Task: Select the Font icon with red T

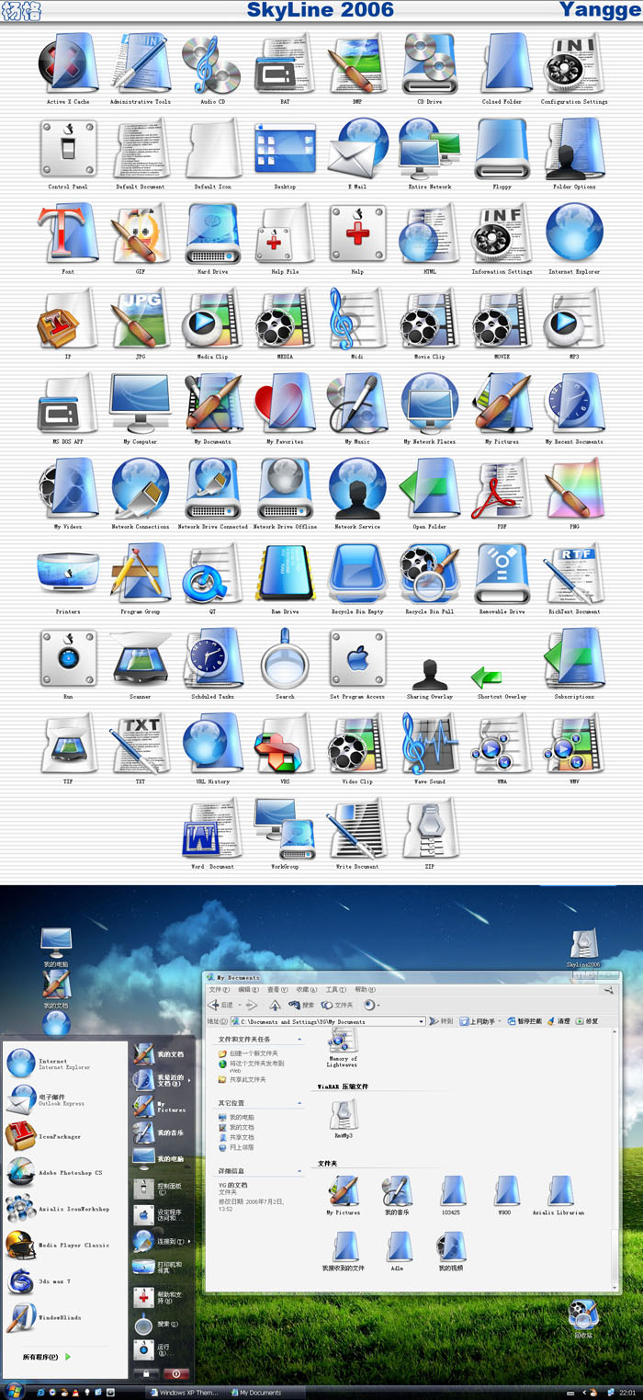Action: [68, 233]
